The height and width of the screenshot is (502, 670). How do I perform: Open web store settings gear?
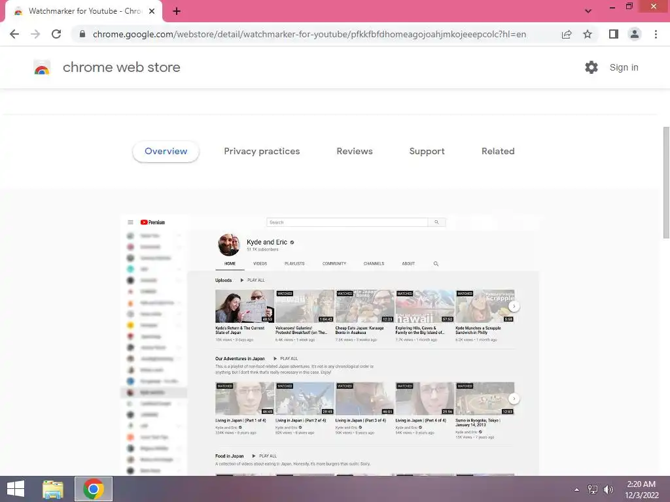point(591,67)
